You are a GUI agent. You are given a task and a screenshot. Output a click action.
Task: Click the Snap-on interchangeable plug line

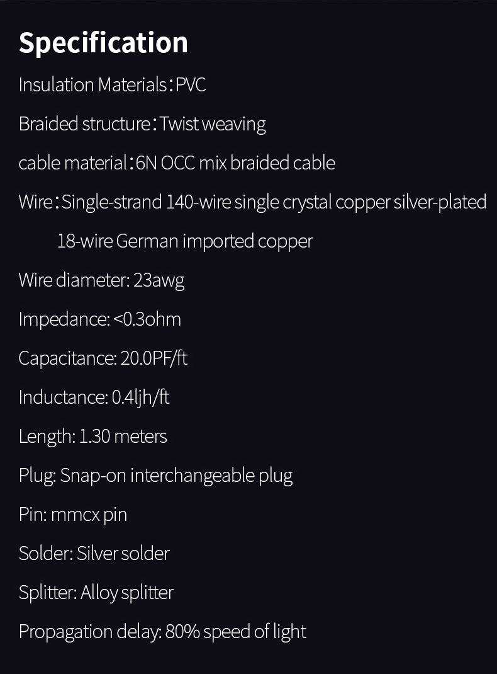(156, 475)
